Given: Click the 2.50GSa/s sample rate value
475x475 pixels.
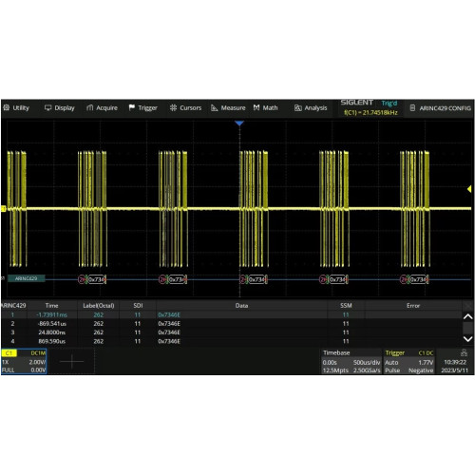Looking at the screenshot, I should coord(367,370).
